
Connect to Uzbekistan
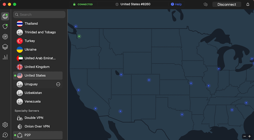click(x=38, y=93)
